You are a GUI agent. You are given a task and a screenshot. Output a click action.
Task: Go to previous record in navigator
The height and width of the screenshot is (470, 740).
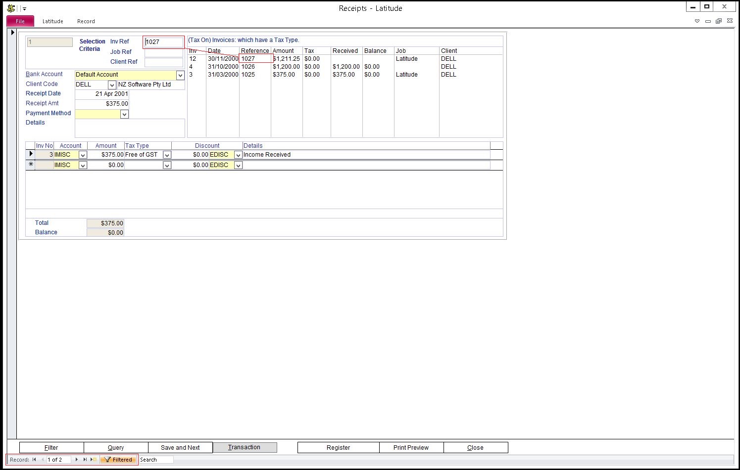click(42, 460)
